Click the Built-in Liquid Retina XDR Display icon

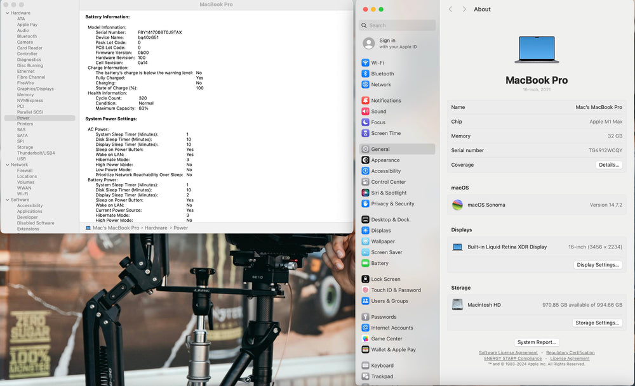[x=457, y=247]
